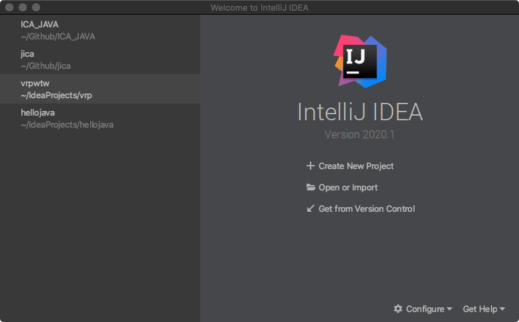Open the hellojava recent project
This screenshot has height=322, width=519.
37,113
